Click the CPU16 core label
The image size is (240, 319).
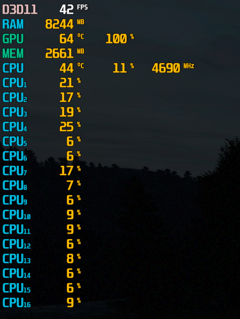point(16,302)
